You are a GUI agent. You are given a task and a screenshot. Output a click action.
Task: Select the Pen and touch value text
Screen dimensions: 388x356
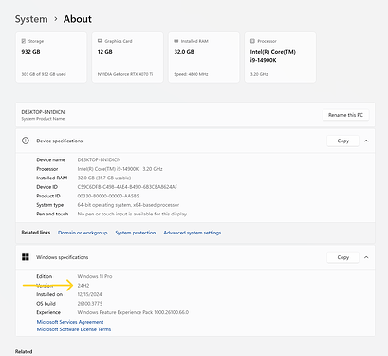tap(132, 214)
